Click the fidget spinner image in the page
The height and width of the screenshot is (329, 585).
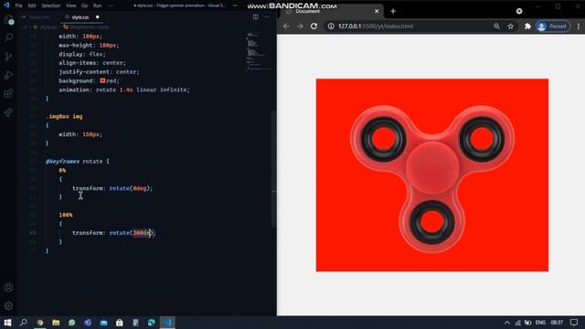tap(432, 179)
